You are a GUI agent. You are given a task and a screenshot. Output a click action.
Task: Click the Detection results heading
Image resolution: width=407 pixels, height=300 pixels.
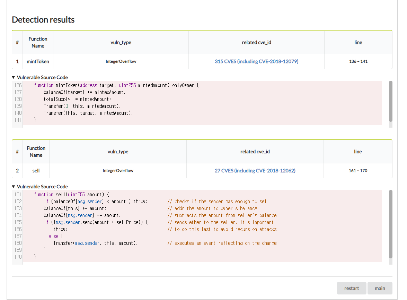[43, 20]
